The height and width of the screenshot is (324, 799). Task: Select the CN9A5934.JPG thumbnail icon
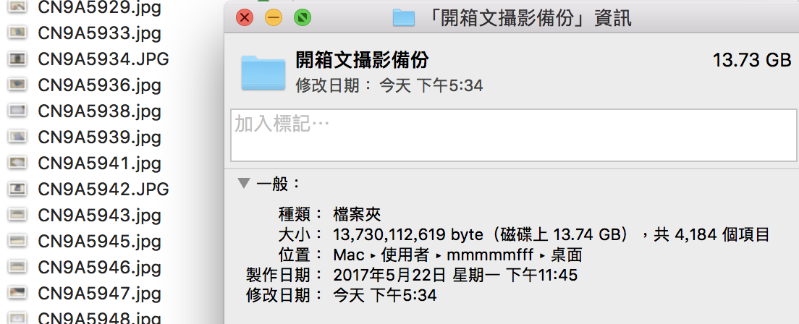pyautogui.click(x=18, y=59)
